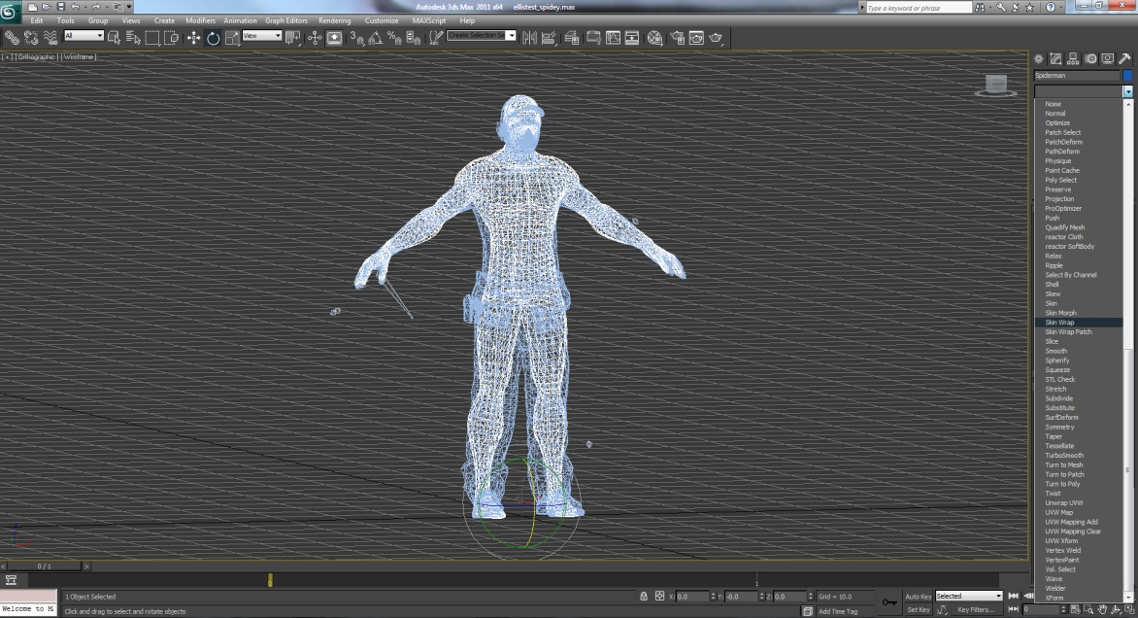The width and height of the screenshot is (1138, 618).
Task: Click the Edit Named Selection Sets icon
Action: [x=435, y=38]
